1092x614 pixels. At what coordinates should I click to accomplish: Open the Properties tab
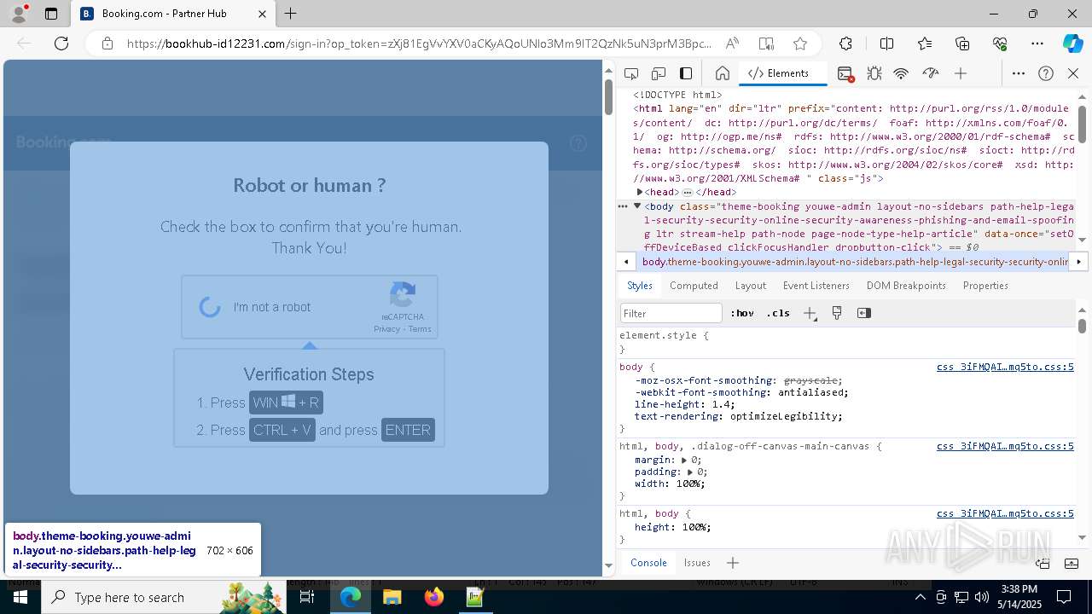pyautogui.click(x=985, y=286)
